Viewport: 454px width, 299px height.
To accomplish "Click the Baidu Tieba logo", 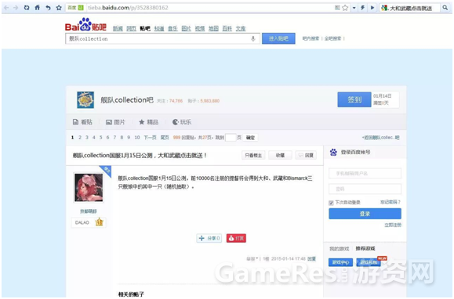I will pyautogui.click(x=85, y=25).
